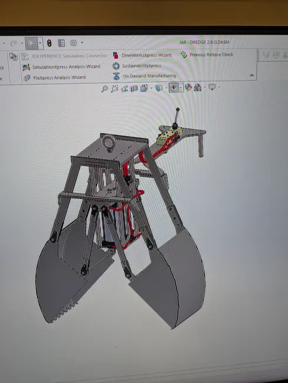Expand the View Orientation dropdown arrow
The image size is (288, 383).
(151, 88)
